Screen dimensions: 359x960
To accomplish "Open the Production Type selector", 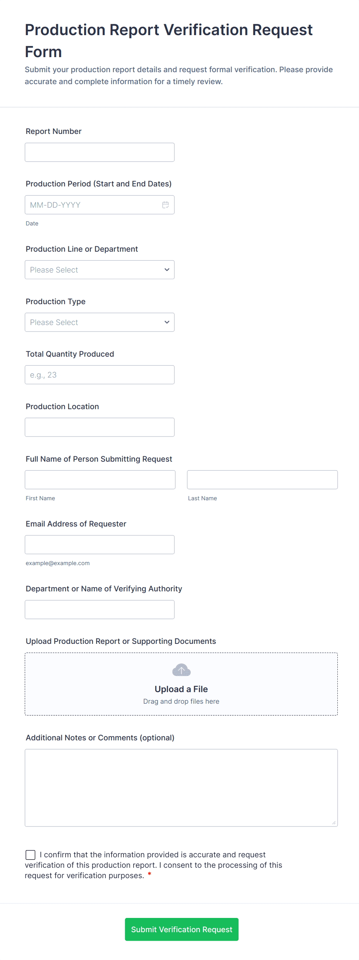I will point(99,322).
